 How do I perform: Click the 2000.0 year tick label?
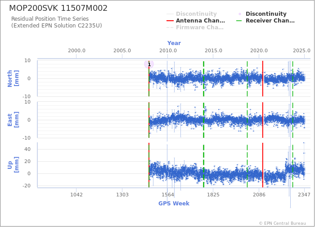click(x=76, y=50)
